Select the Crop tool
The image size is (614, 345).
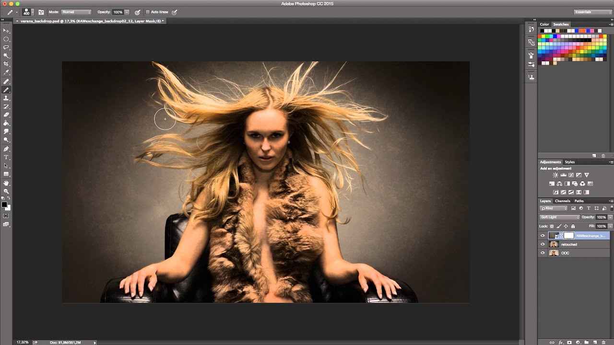coord(6,64)
